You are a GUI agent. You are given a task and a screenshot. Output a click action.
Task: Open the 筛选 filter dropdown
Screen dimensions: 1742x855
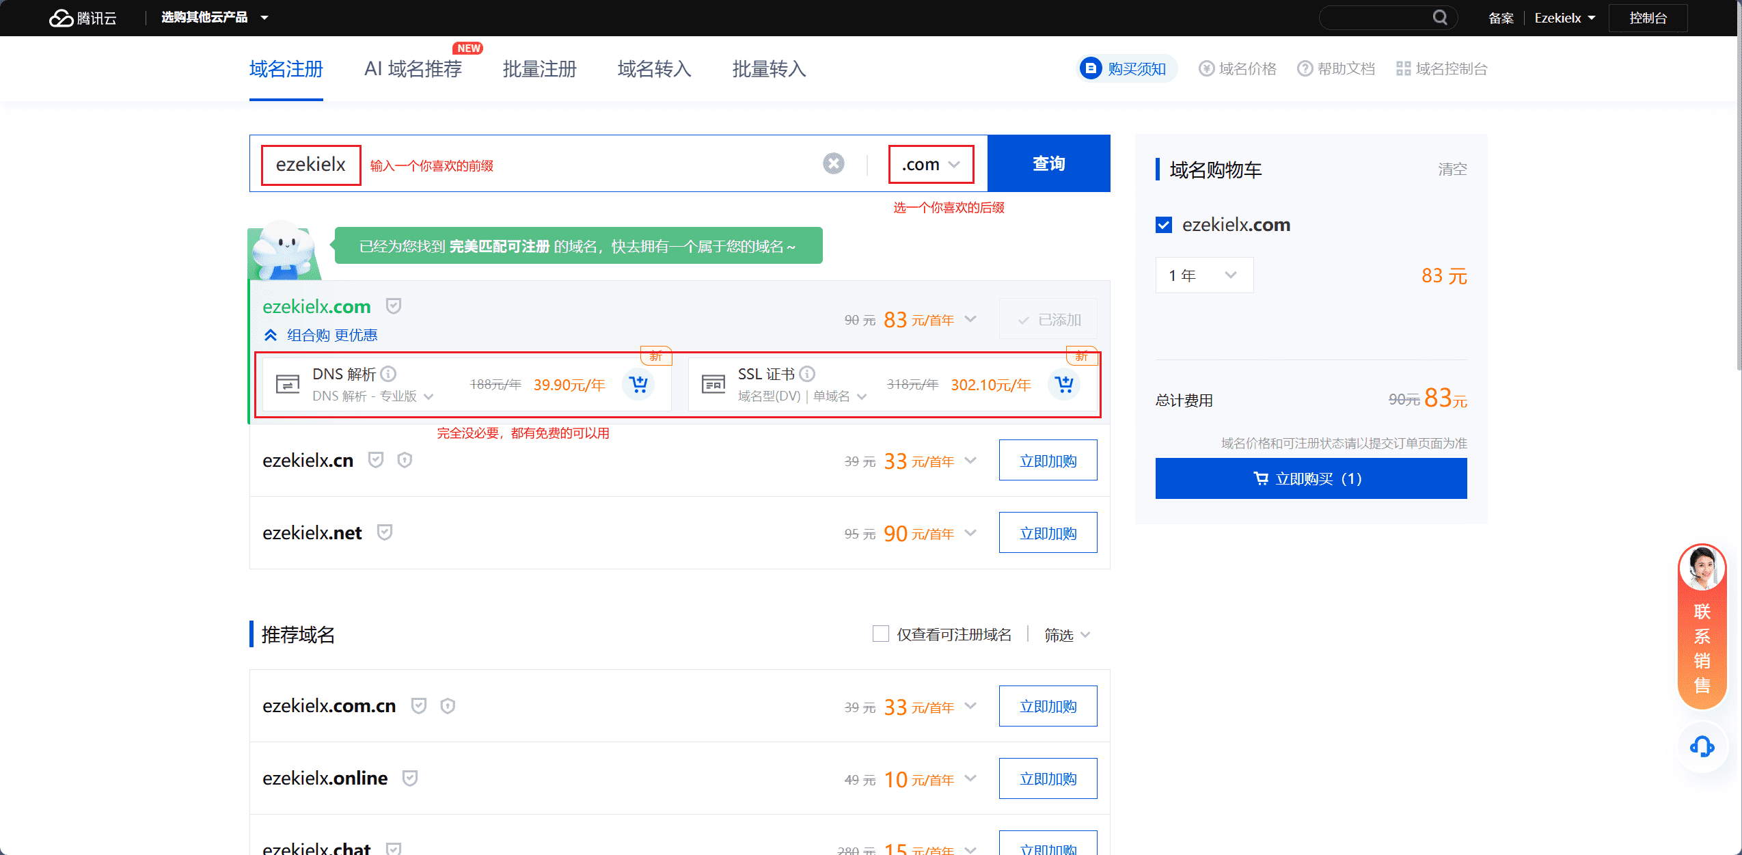coord(1067,635)
